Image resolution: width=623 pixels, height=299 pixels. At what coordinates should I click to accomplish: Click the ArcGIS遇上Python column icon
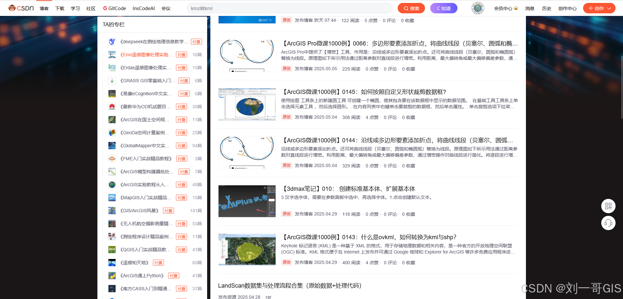(x=112, y=276)
